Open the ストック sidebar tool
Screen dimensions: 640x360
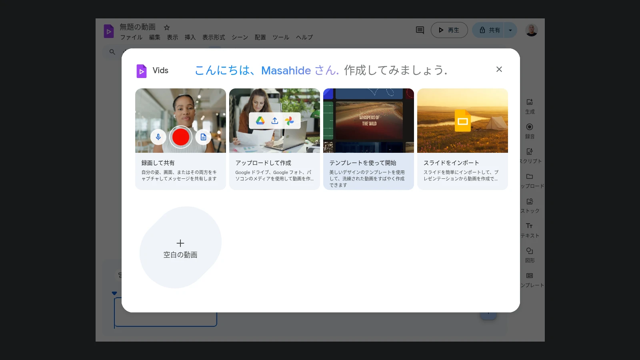click(x=530, y=206)
